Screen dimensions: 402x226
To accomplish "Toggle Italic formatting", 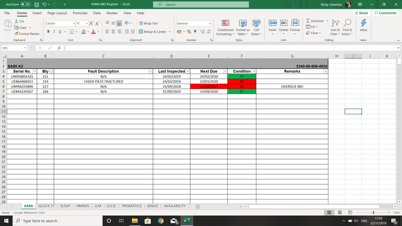I will click(x=54, y=31).
